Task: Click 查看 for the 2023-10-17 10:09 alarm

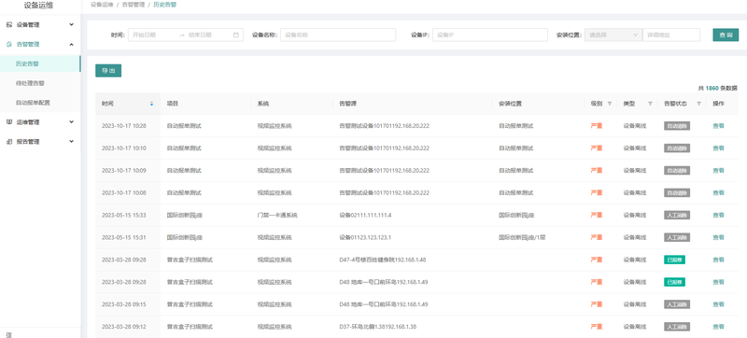Action: (718, 171)
